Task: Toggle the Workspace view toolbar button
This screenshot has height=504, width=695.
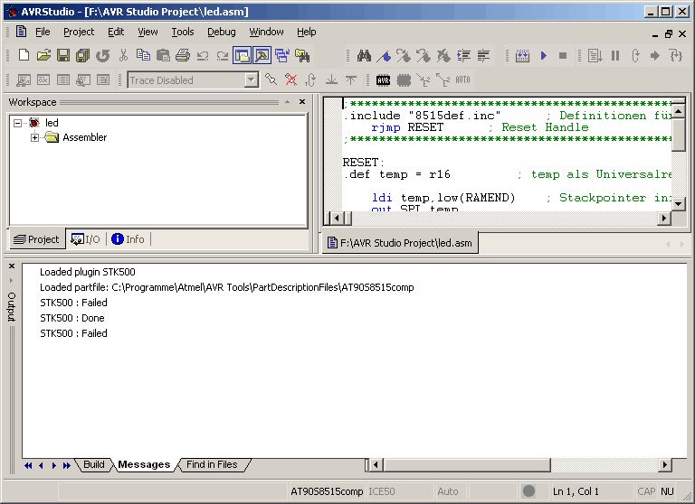Action: (x=242, y=56)
